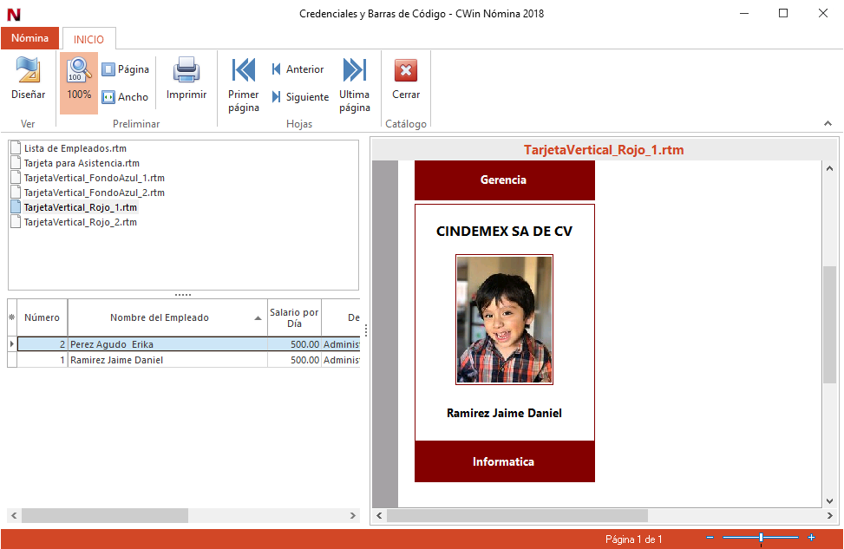The image size is (844, 549).
Task: Collapse the ribbon with chevron arrow
Action: [x=828, y=124]
